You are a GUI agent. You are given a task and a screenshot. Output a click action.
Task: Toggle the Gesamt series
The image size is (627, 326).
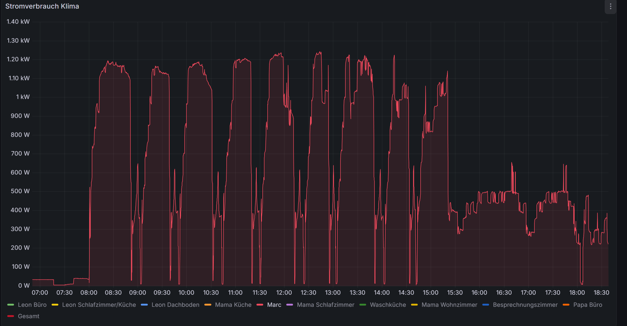[29, 316]
